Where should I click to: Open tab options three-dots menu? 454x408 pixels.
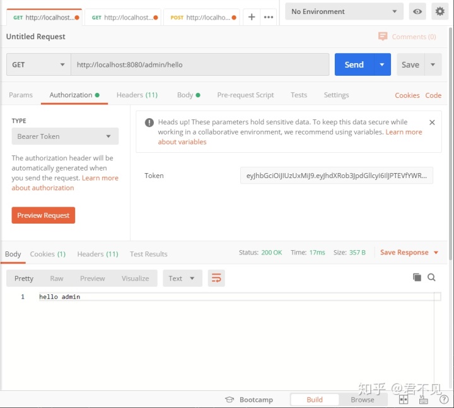click(269, 17)
